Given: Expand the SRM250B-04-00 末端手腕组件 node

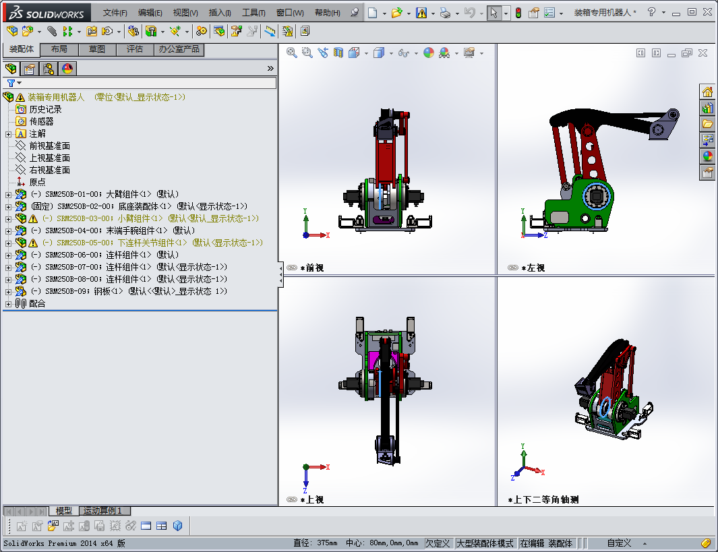Looking at the screenshot, I should click(8, 231).
